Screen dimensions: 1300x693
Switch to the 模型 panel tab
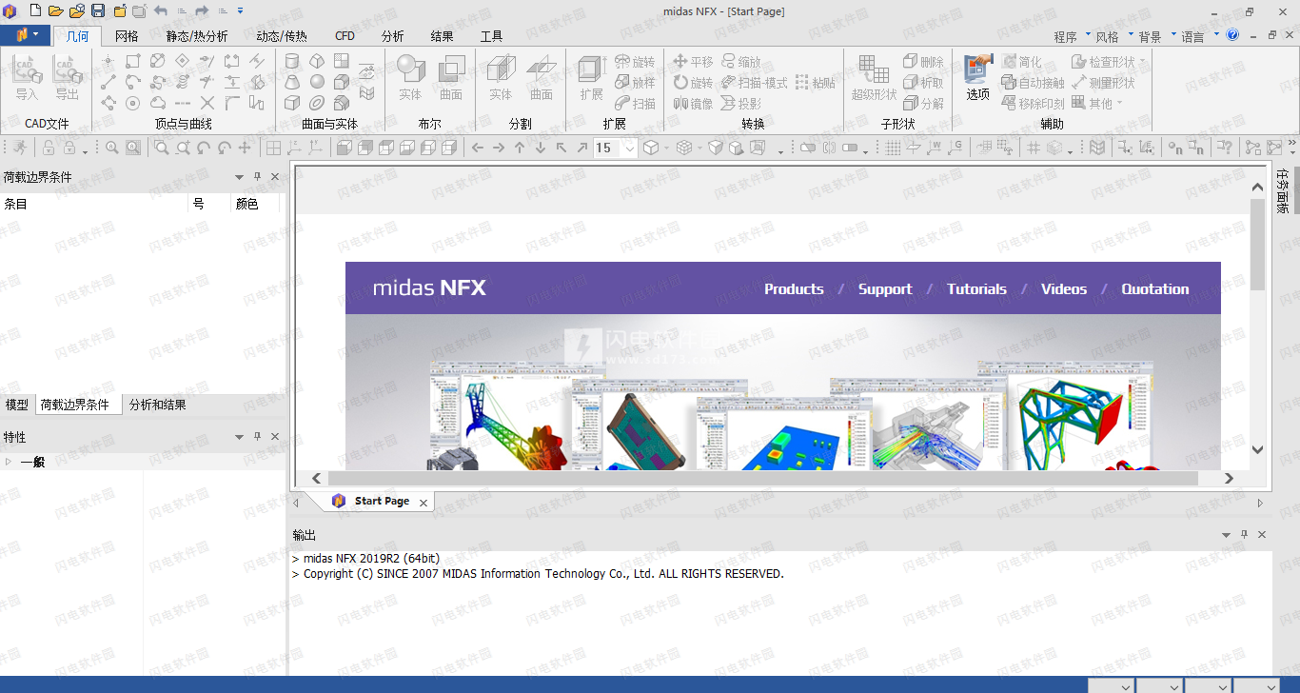coord(17,405)
